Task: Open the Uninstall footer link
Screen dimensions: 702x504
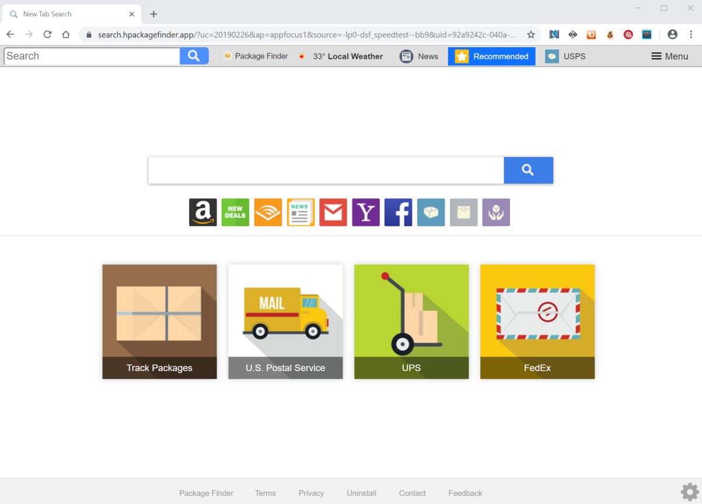Action: (361, 493)
